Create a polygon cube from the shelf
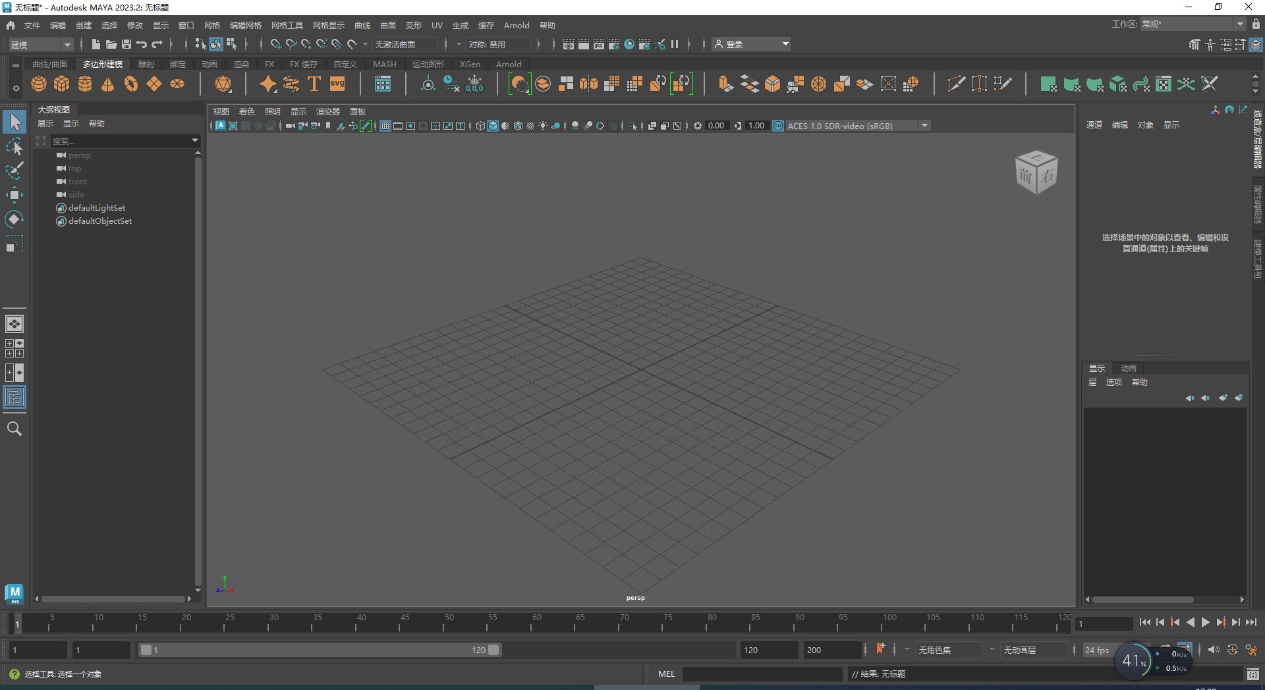This screenshot has height=690, width=1265. click(x=62, y=84)
